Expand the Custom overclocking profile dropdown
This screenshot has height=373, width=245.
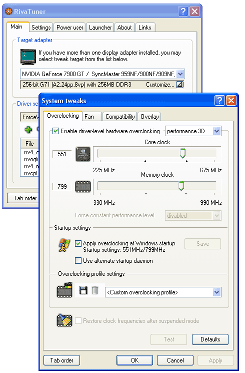click(x=163, y=292)
